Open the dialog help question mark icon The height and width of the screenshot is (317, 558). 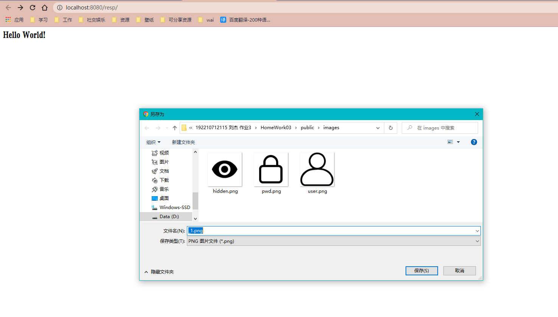click(x=474, y=142)
